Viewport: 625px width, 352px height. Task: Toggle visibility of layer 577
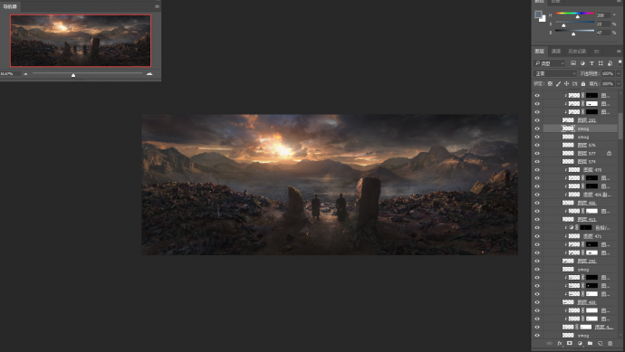(537, 153)
